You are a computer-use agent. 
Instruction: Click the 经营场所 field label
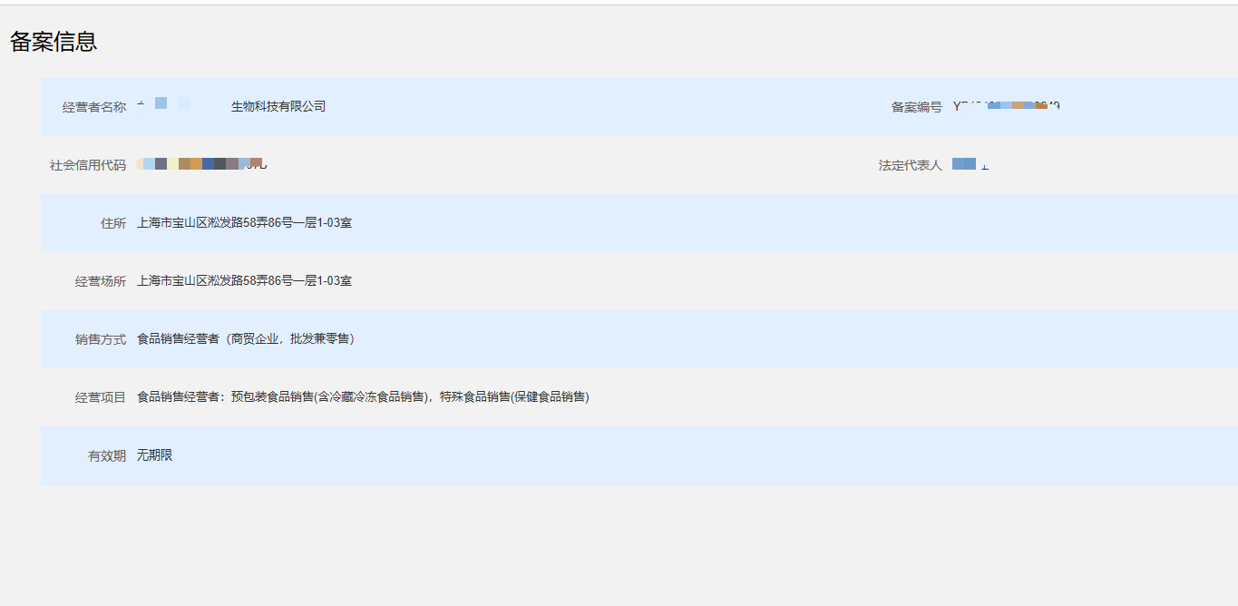tap(101, 281)
